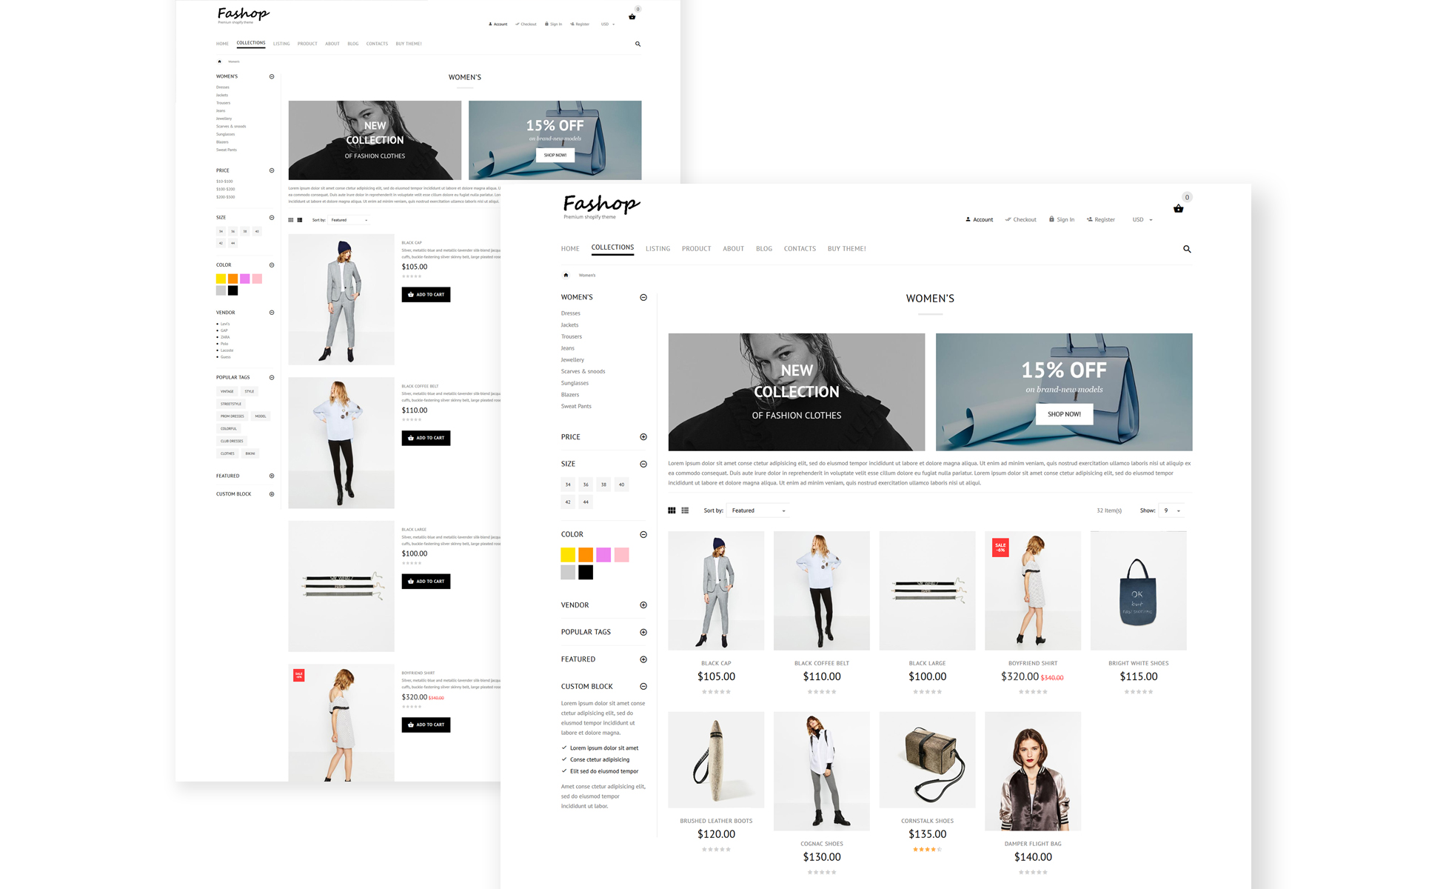Click the Sign In lock icon in front window

point(1051,219)
